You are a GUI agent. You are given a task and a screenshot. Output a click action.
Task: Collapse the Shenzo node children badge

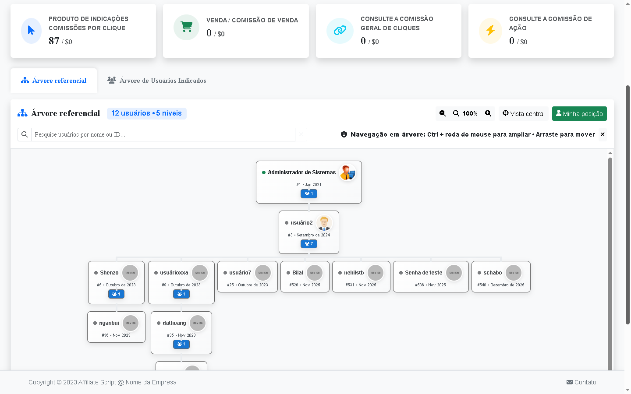pos(116,294)
